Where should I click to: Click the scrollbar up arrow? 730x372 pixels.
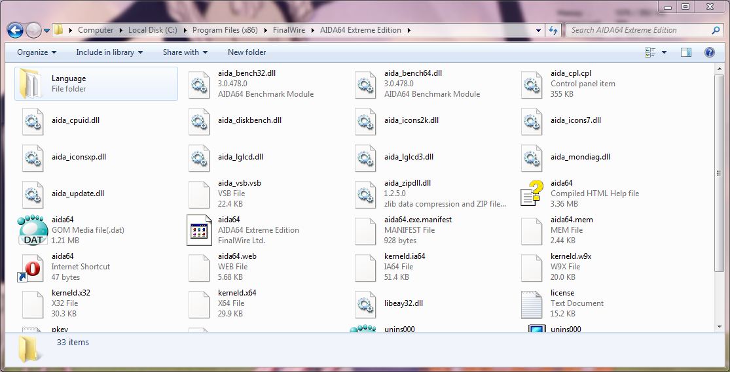pyautogui.click(x=719, y=69)
